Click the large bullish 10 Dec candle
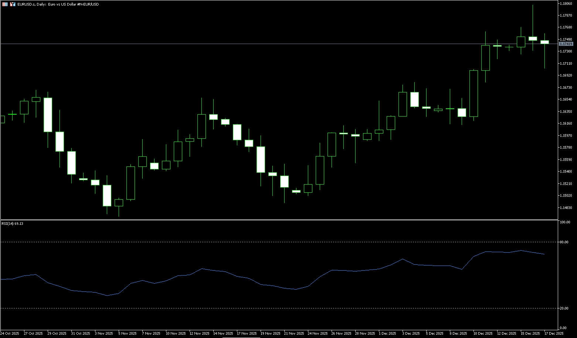The height and width of the screenshot is (338, 577). coord(474,93)
